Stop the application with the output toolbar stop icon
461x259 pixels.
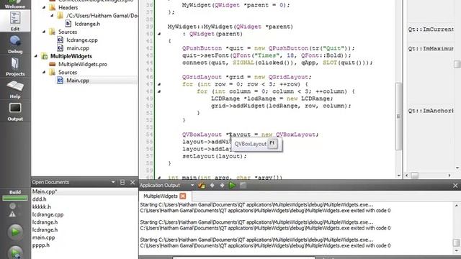pyautogui.click(x=243, y=186)
